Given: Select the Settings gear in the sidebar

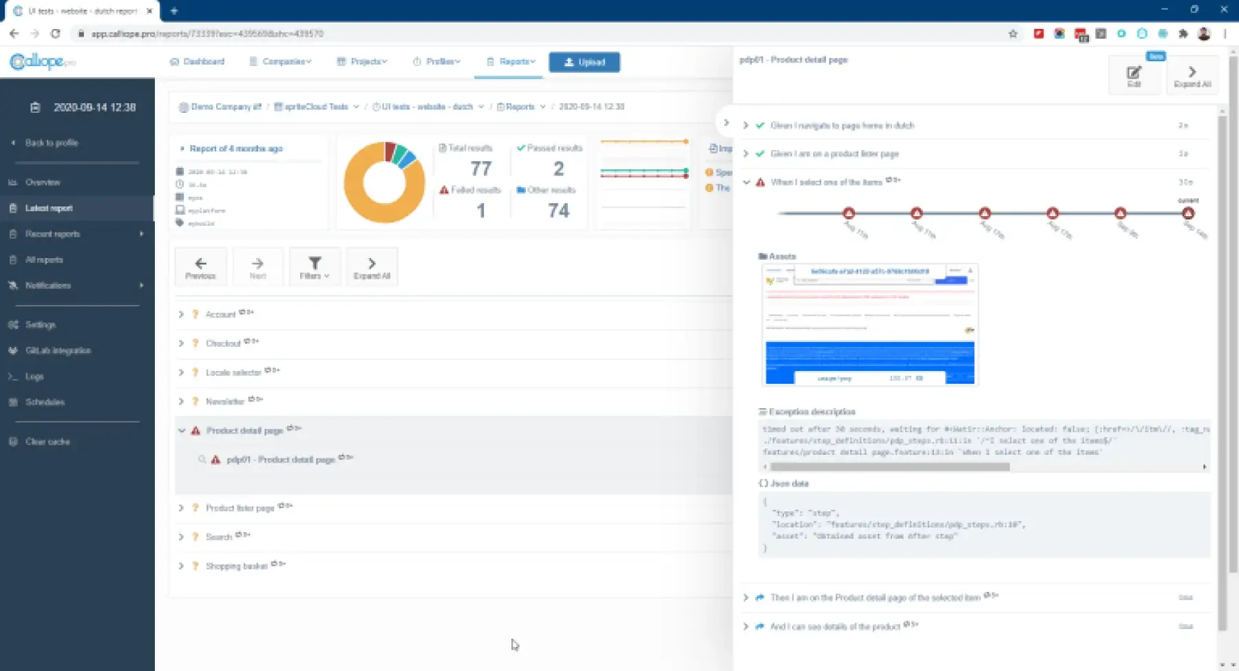Looking at the screenshot, I should (x=14, y=324).
